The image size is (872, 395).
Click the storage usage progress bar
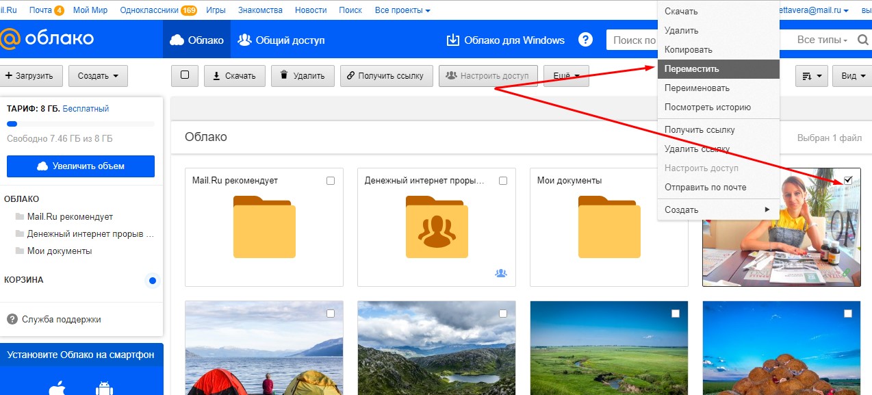[x=81, y=124]
